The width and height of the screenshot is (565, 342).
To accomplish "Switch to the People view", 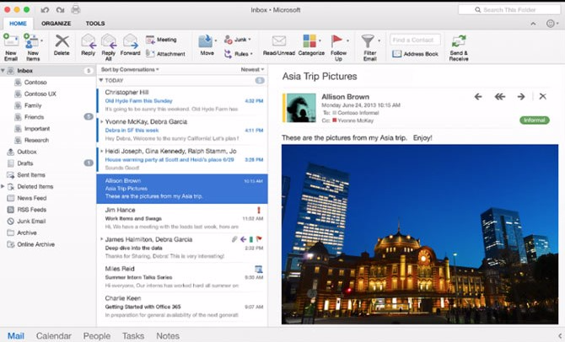I will point(96,335).
